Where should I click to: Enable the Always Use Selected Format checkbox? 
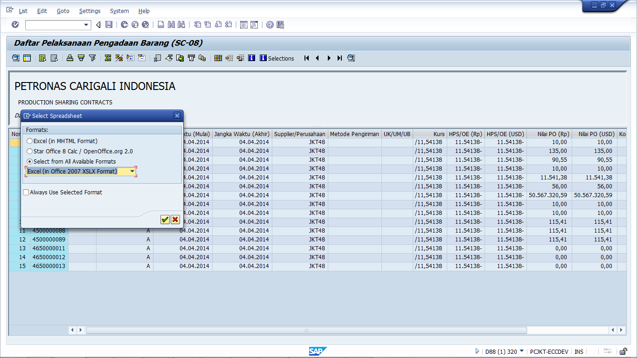tap(26, 192)
